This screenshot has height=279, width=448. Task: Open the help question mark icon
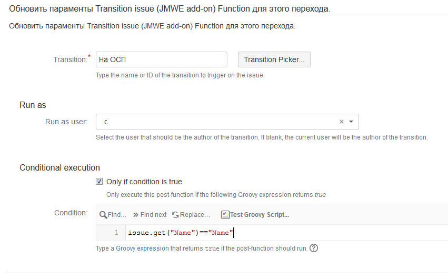pos(314,248)
